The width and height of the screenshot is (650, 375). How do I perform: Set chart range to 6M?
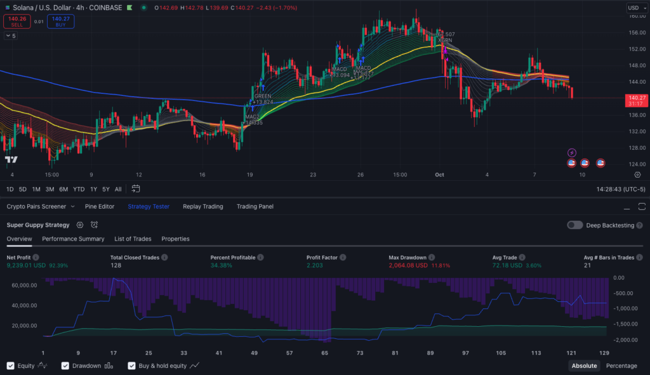click(63, 189)
